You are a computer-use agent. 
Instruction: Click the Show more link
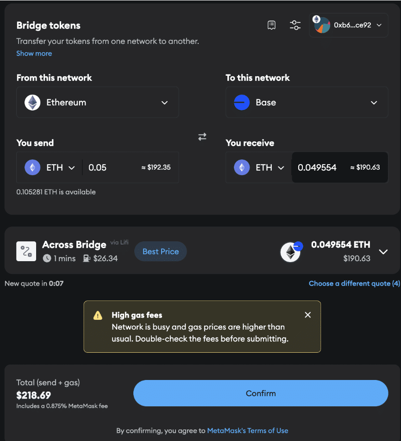34,53
